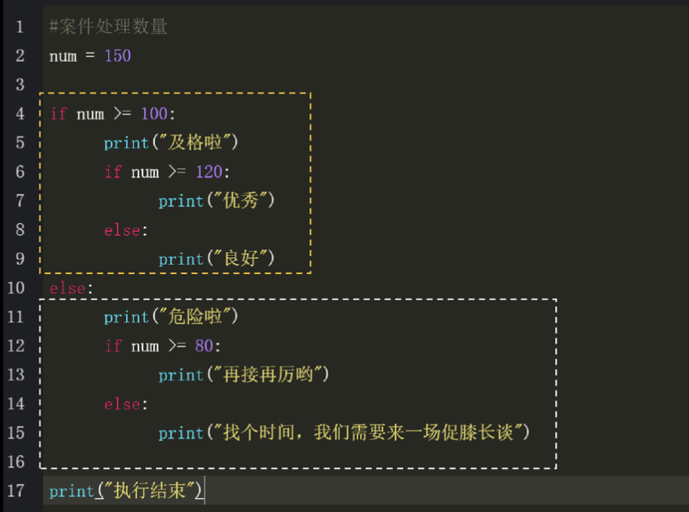Click the string 再接再厉哟
The width and height of the screenshot is (689, 512).
click(268, 375)
